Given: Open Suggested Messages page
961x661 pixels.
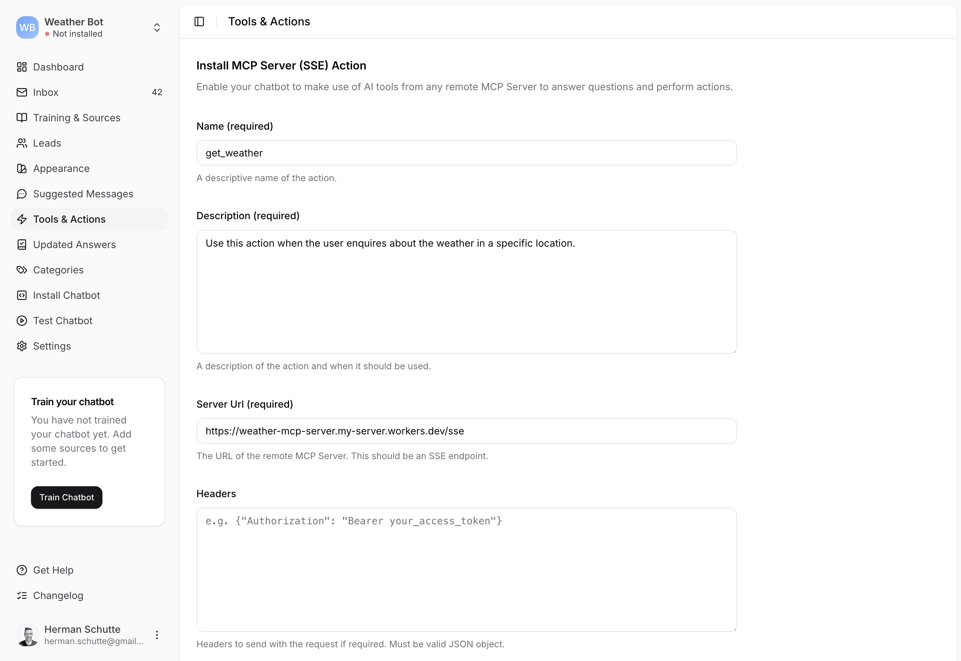Looking at the screenshot, I should [x=83, y=194].
